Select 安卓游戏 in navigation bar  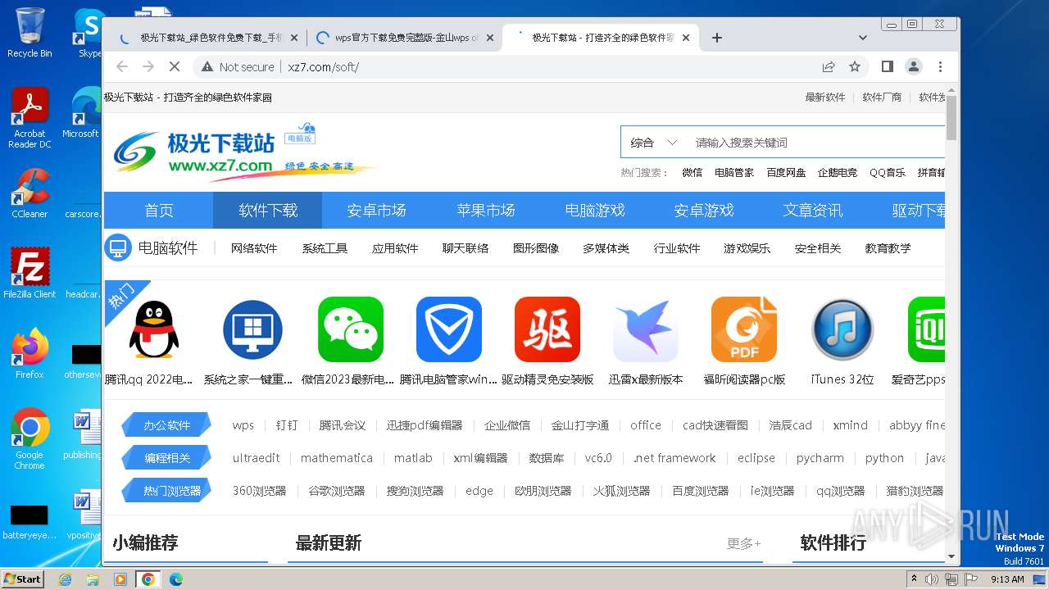click(x=704, y=211)
